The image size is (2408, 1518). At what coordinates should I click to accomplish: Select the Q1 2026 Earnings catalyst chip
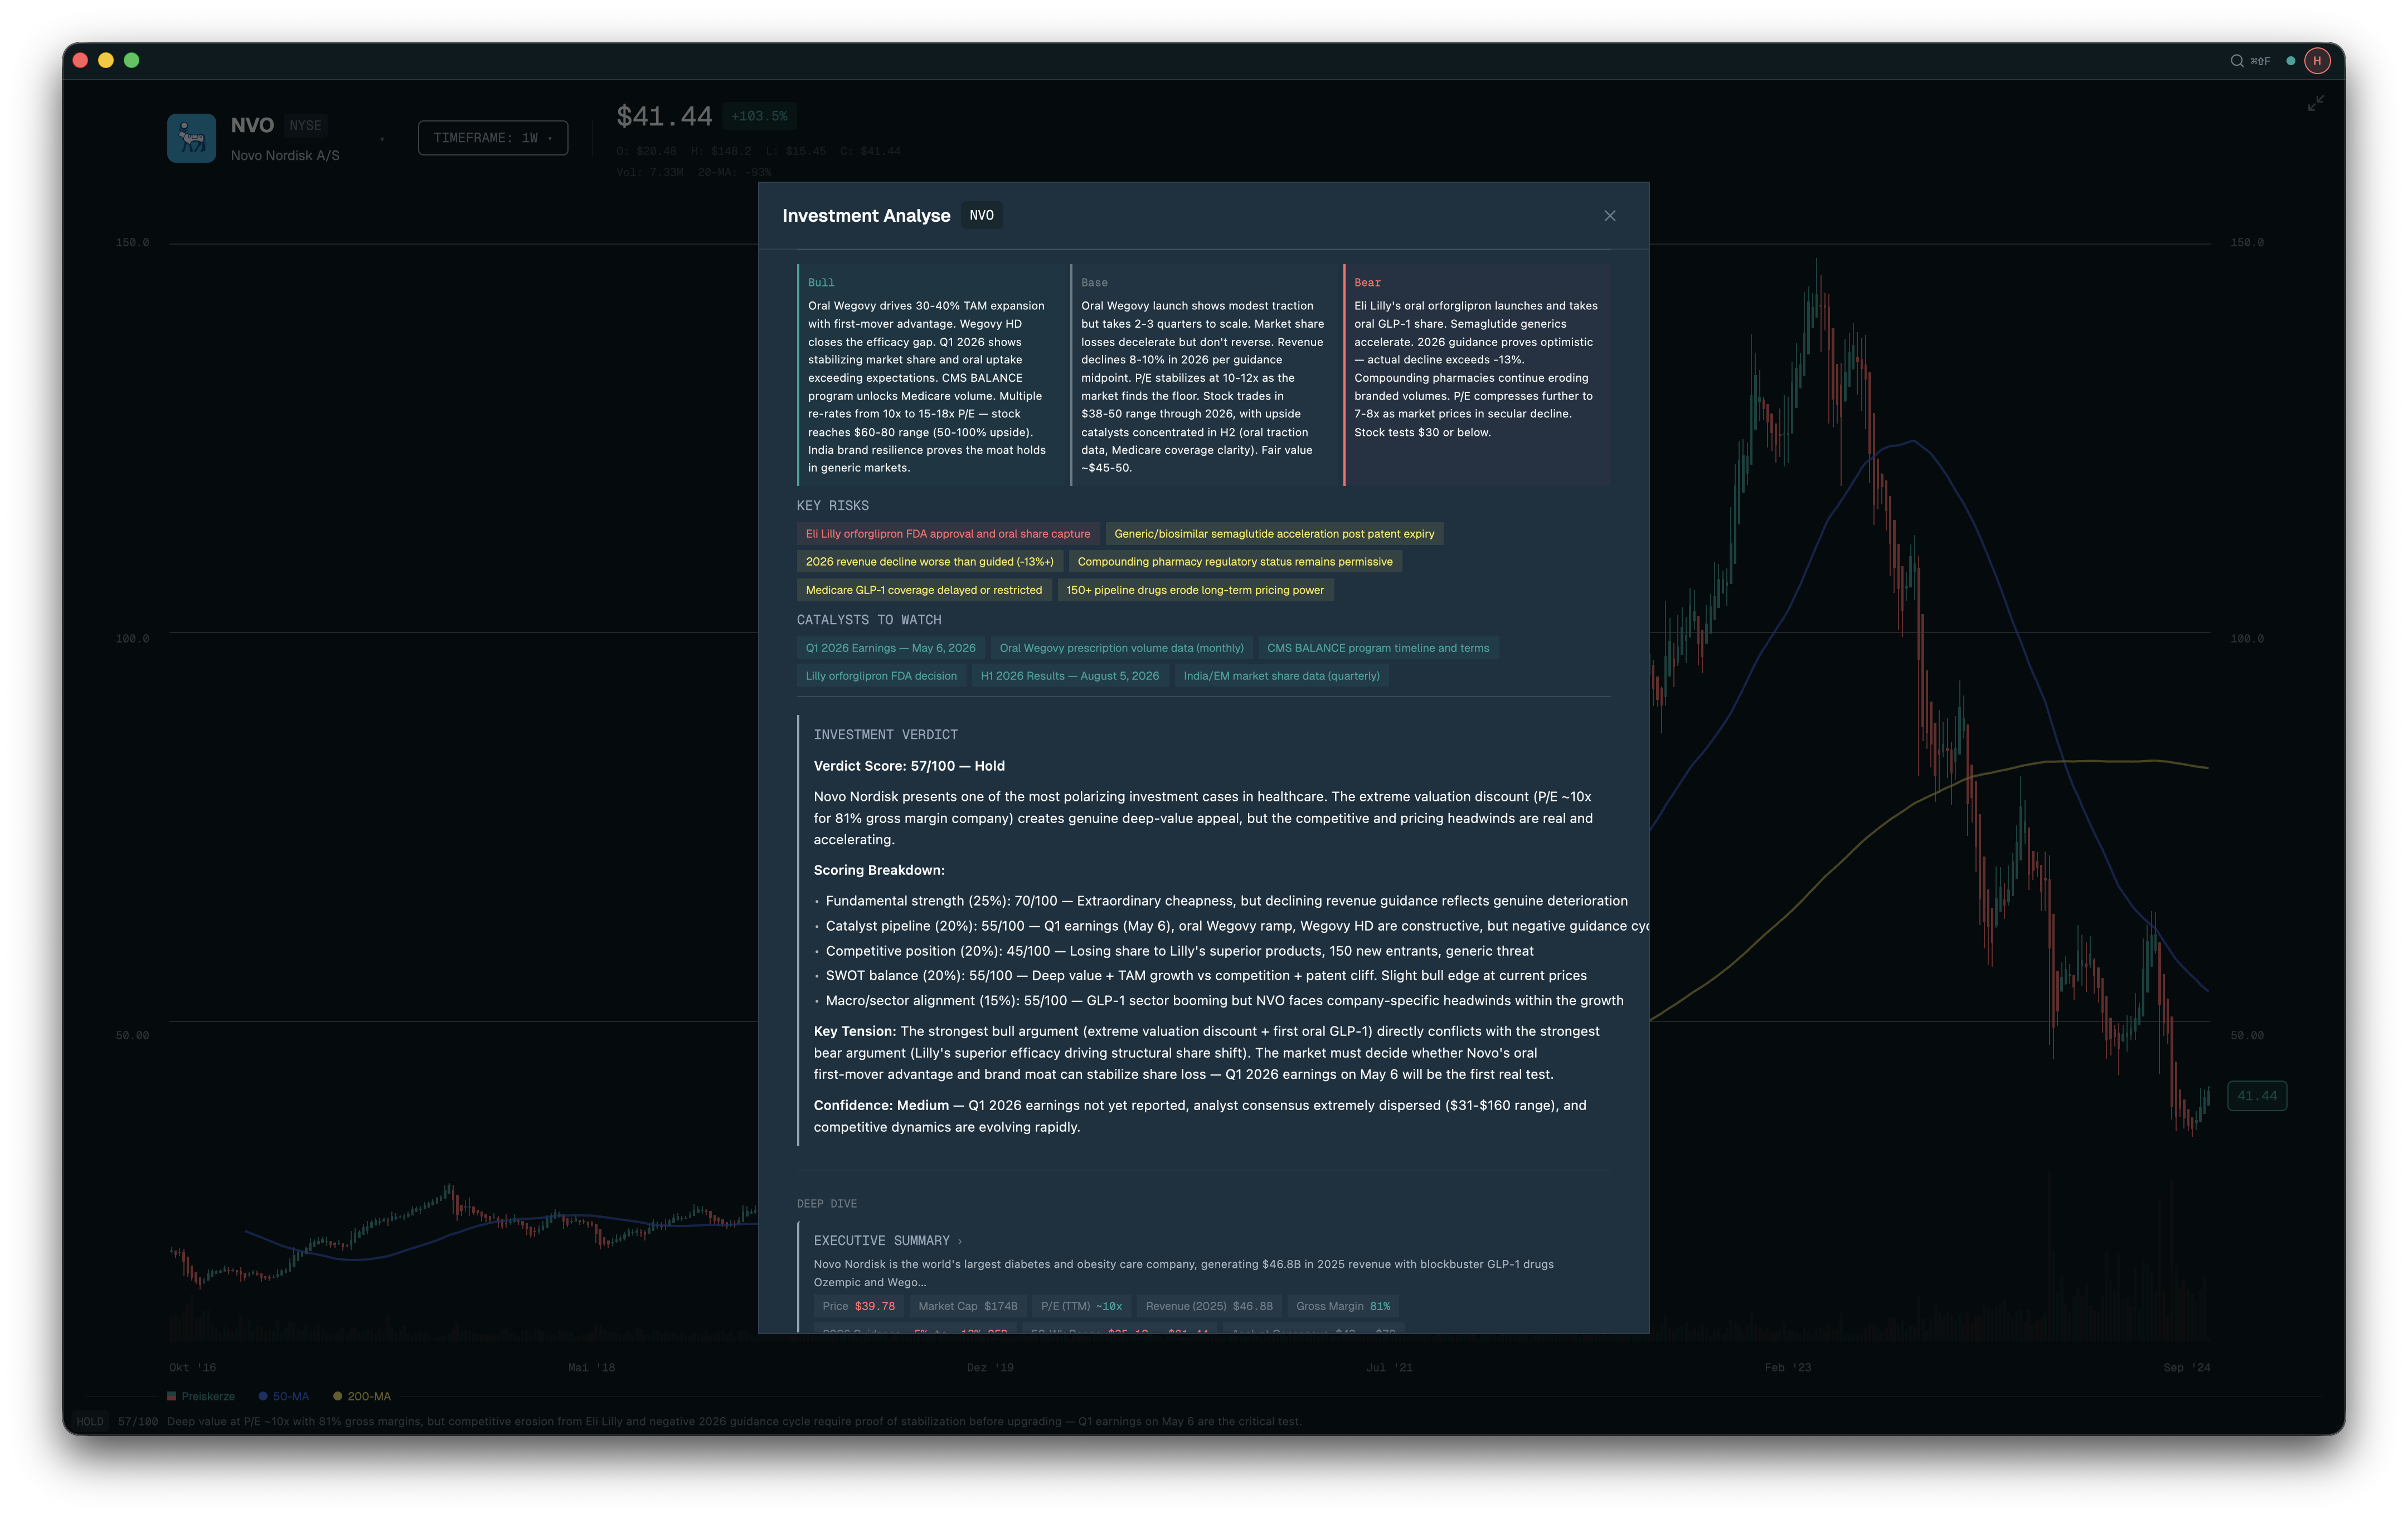[890, 648]
